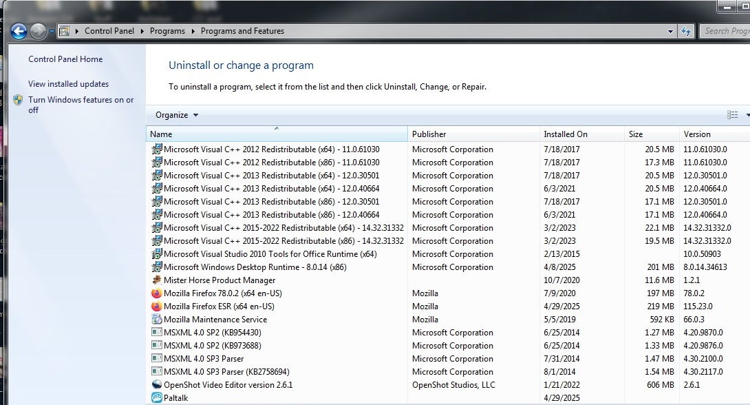Image resolution: width=750 pixels, height=405 pixels.
Task: Sort list by Installed On column header
Action: tap(581, 134)
